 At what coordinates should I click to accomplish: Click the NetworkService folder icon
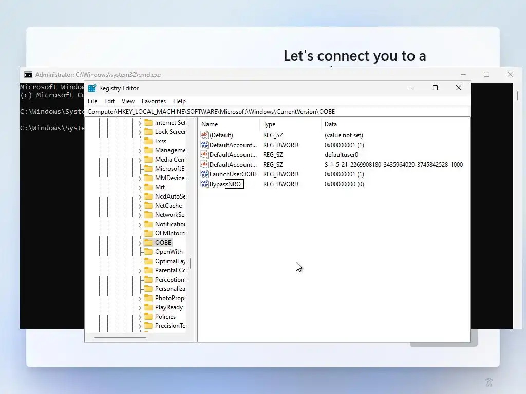148,215
